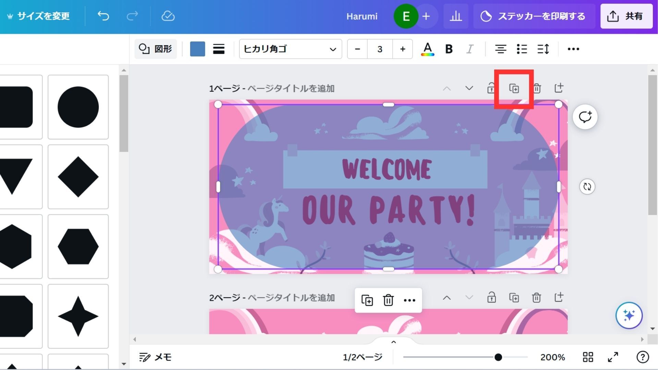Image resolution: width=658 pixels, height=370 pixels.
Task: Move page 1 down with chevron
Action: [469, 88]
